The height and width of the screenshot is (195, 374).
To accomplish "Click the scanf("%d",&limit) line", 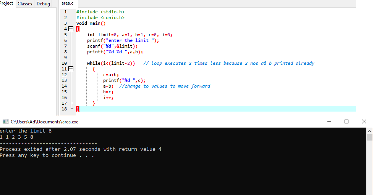I will coord(112,46).
